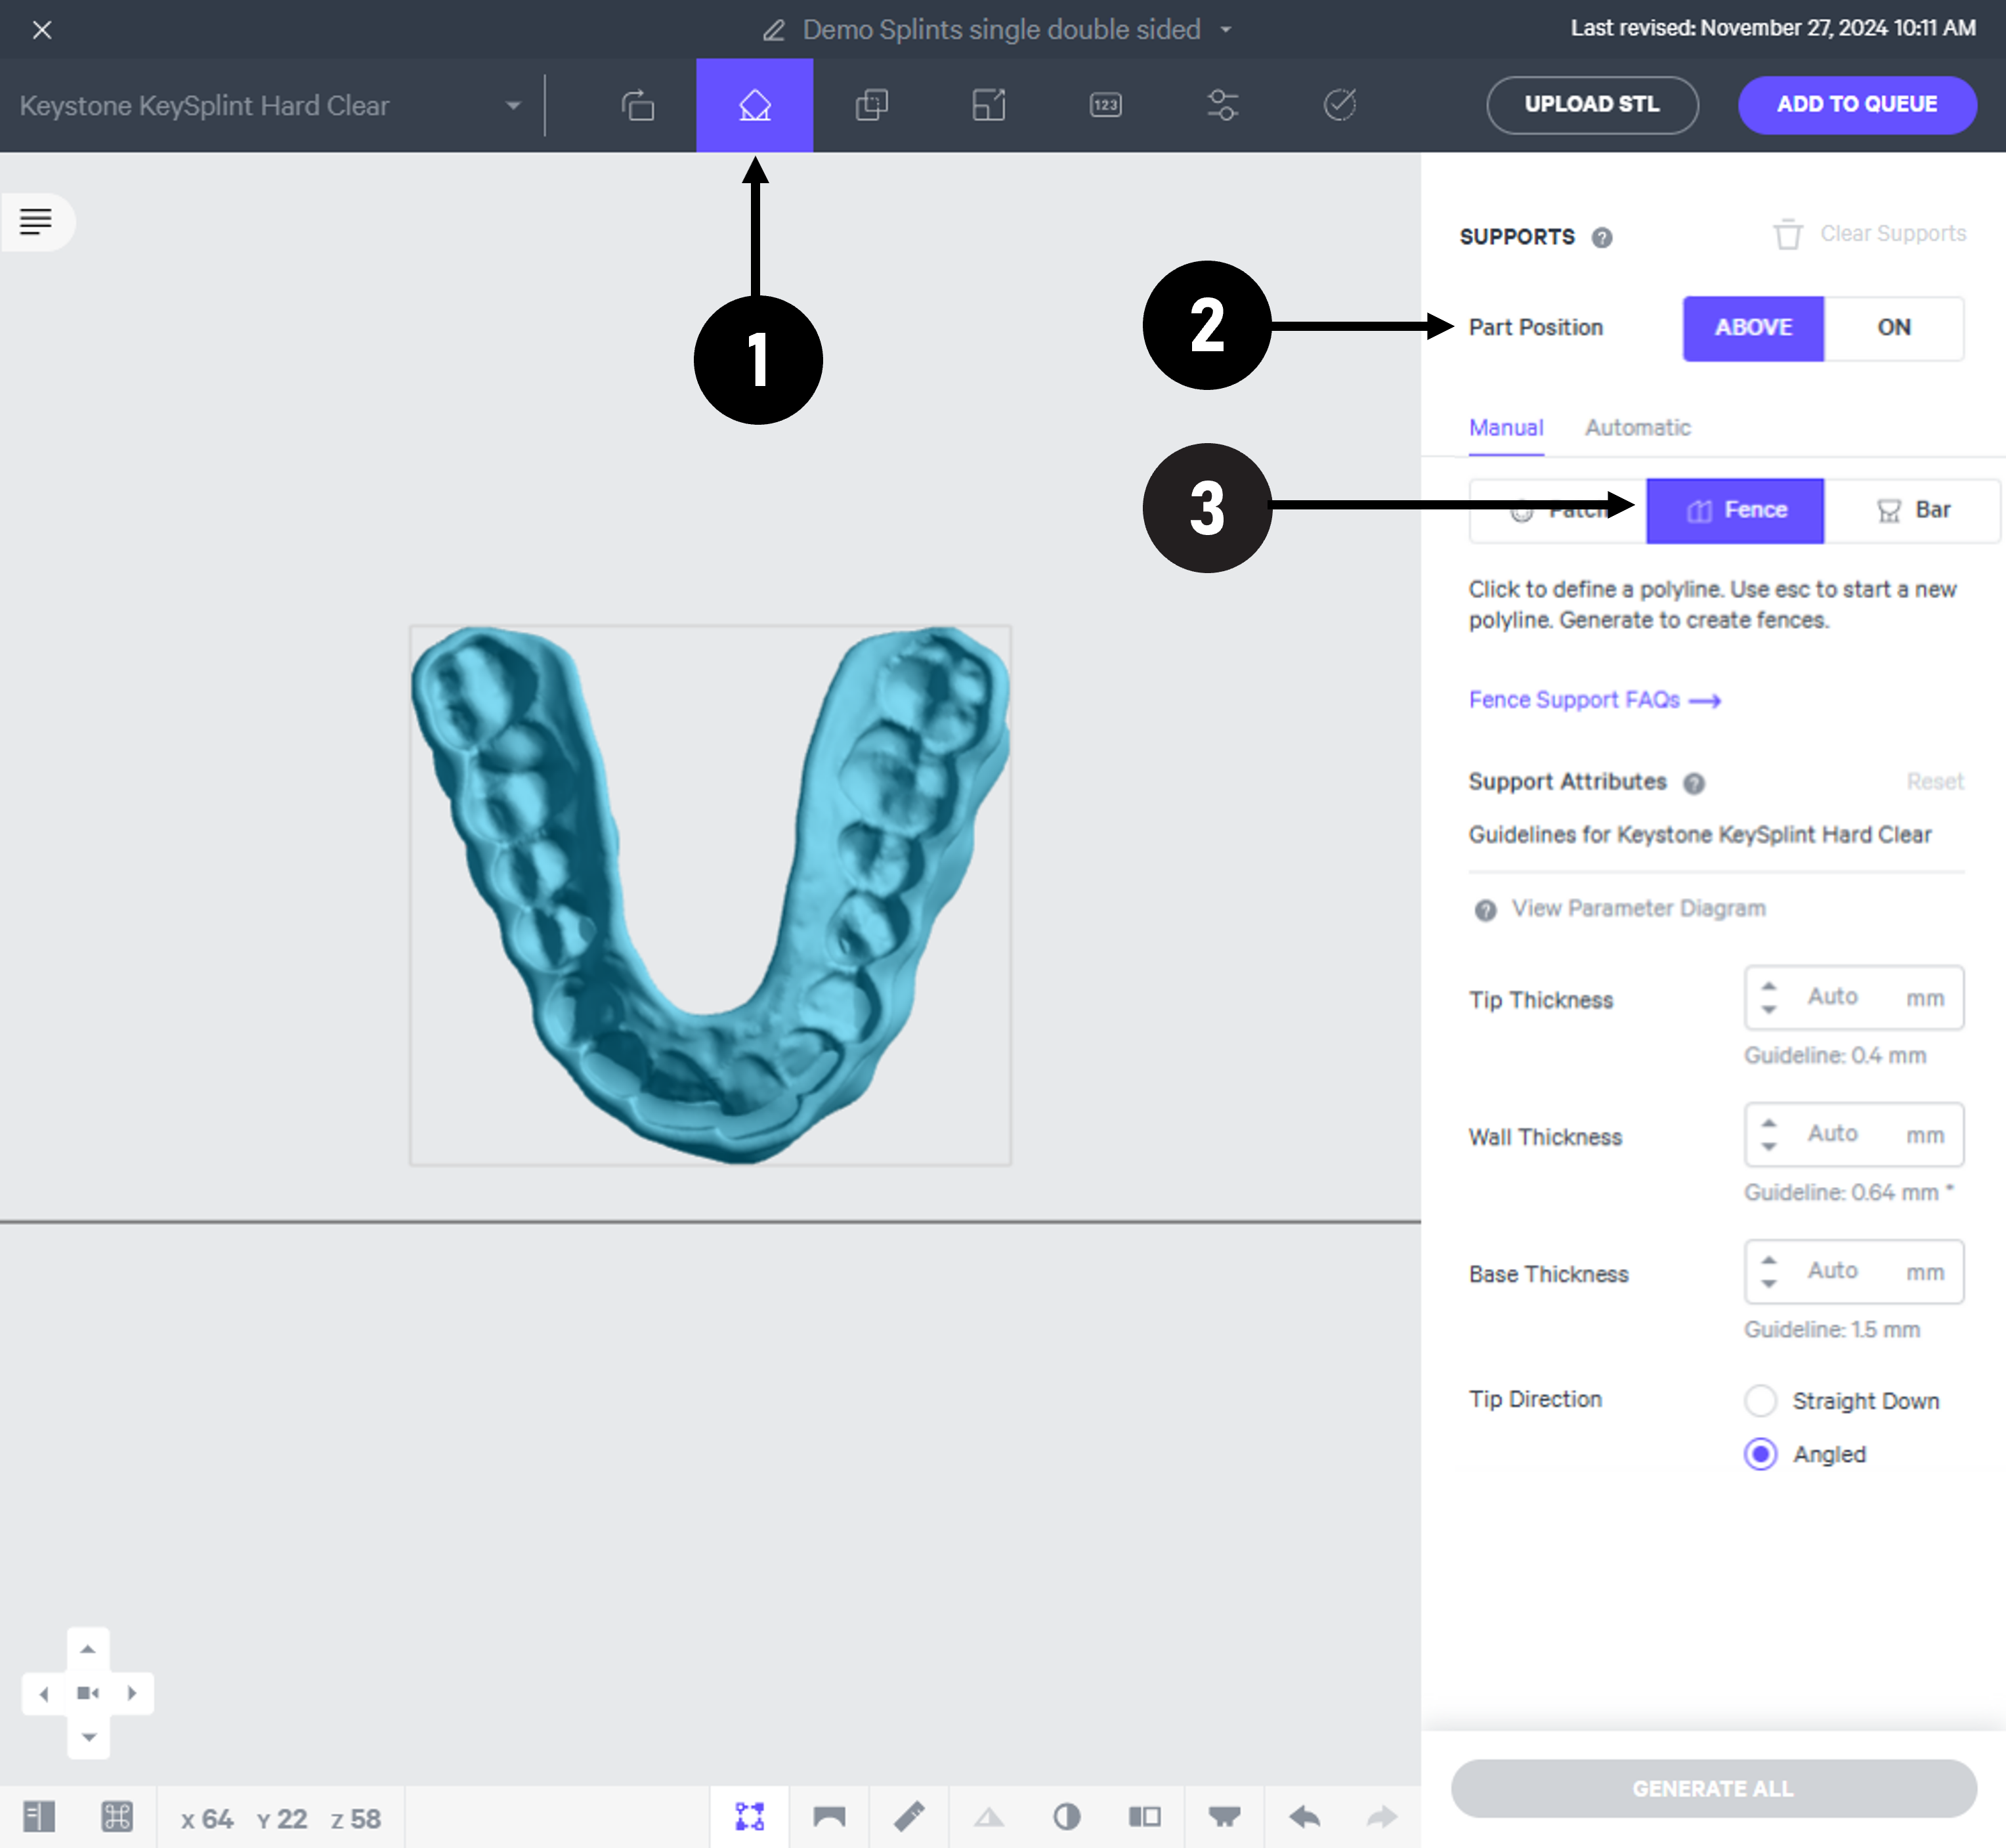Rotate view left with the navigation pad arrow
The width and height of the screenshot is (2006, 1848).
[x=44, y=1694]
